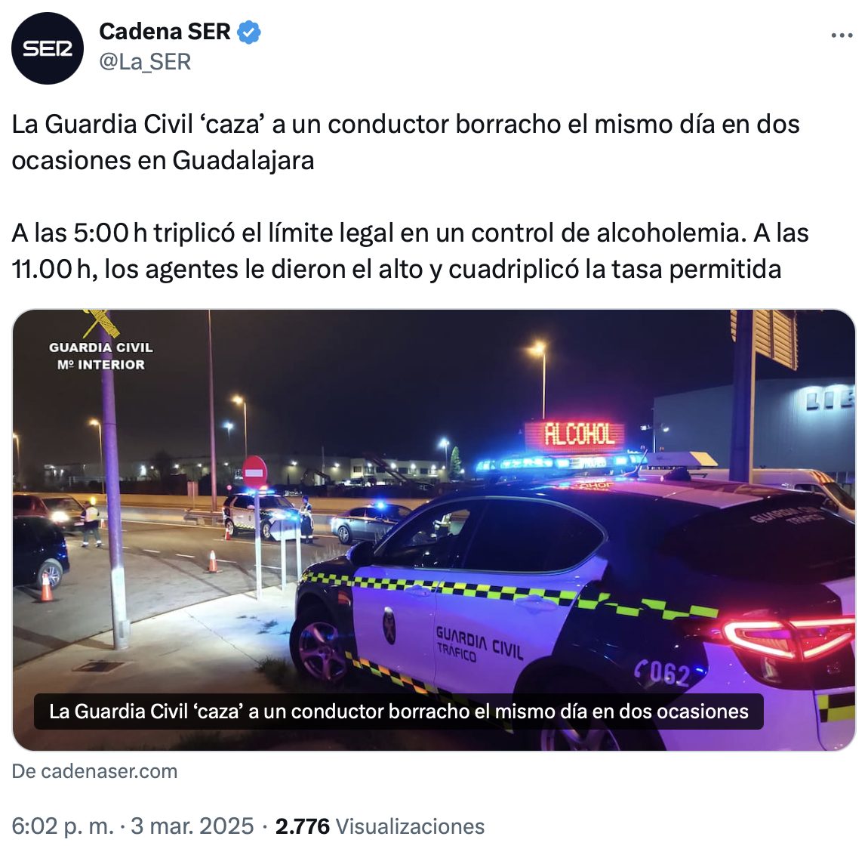Open the three-dot more options menu
The width and height of the screenshot is (868, 852).
(842, 35)
